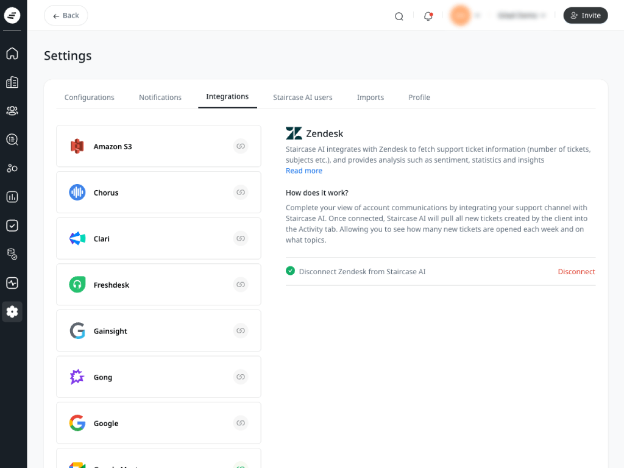Screen dimensions: 624x468
Task: Open search with the magnifier icon
Action: pyautogui.click(x=399, y=16)
